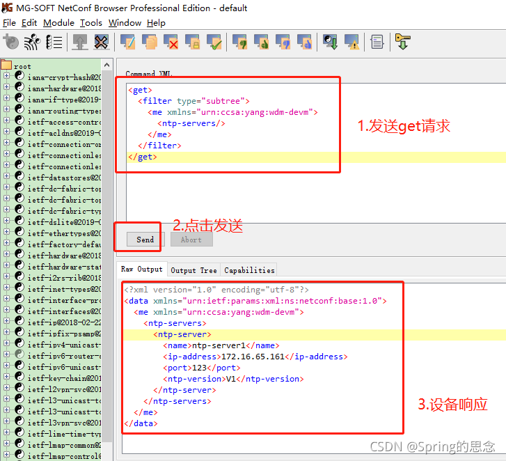Click the blue thumbs-down cancel commit icon
The image size is (506, 461).
283,42
